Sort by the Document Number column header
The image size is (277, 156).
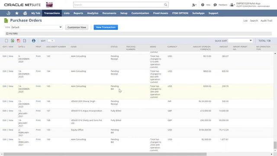pos(56,47)
